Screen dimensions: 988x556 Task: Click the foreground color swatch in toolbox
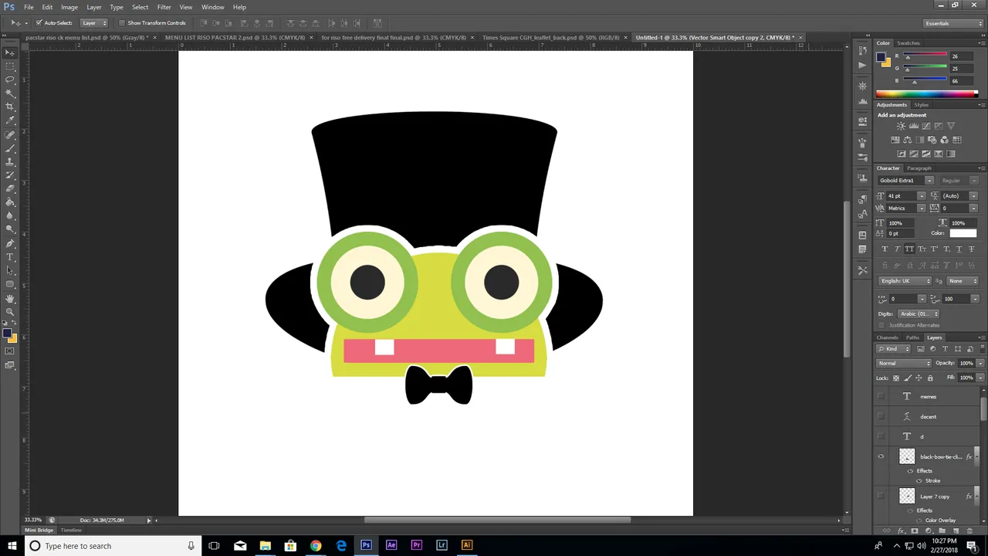click(7, 334)
